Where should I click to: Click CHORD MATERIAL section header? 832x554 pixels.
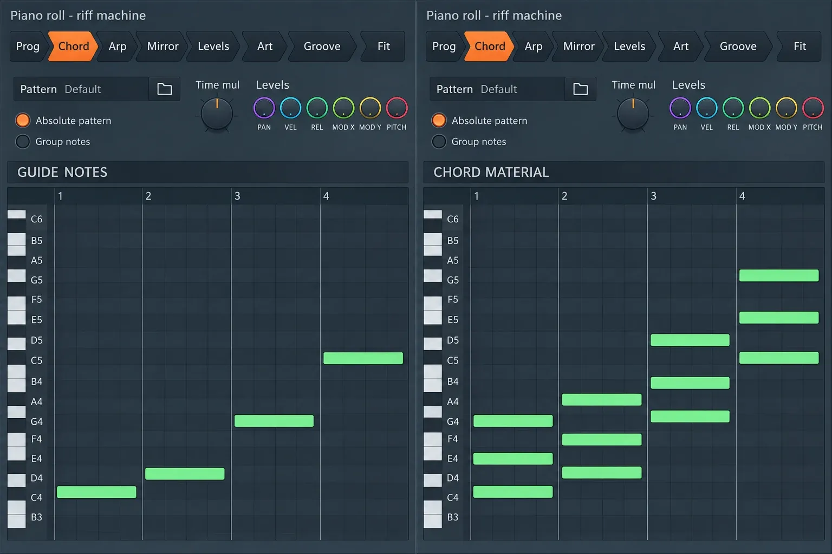pyautogui.click(x=624, y=172)
